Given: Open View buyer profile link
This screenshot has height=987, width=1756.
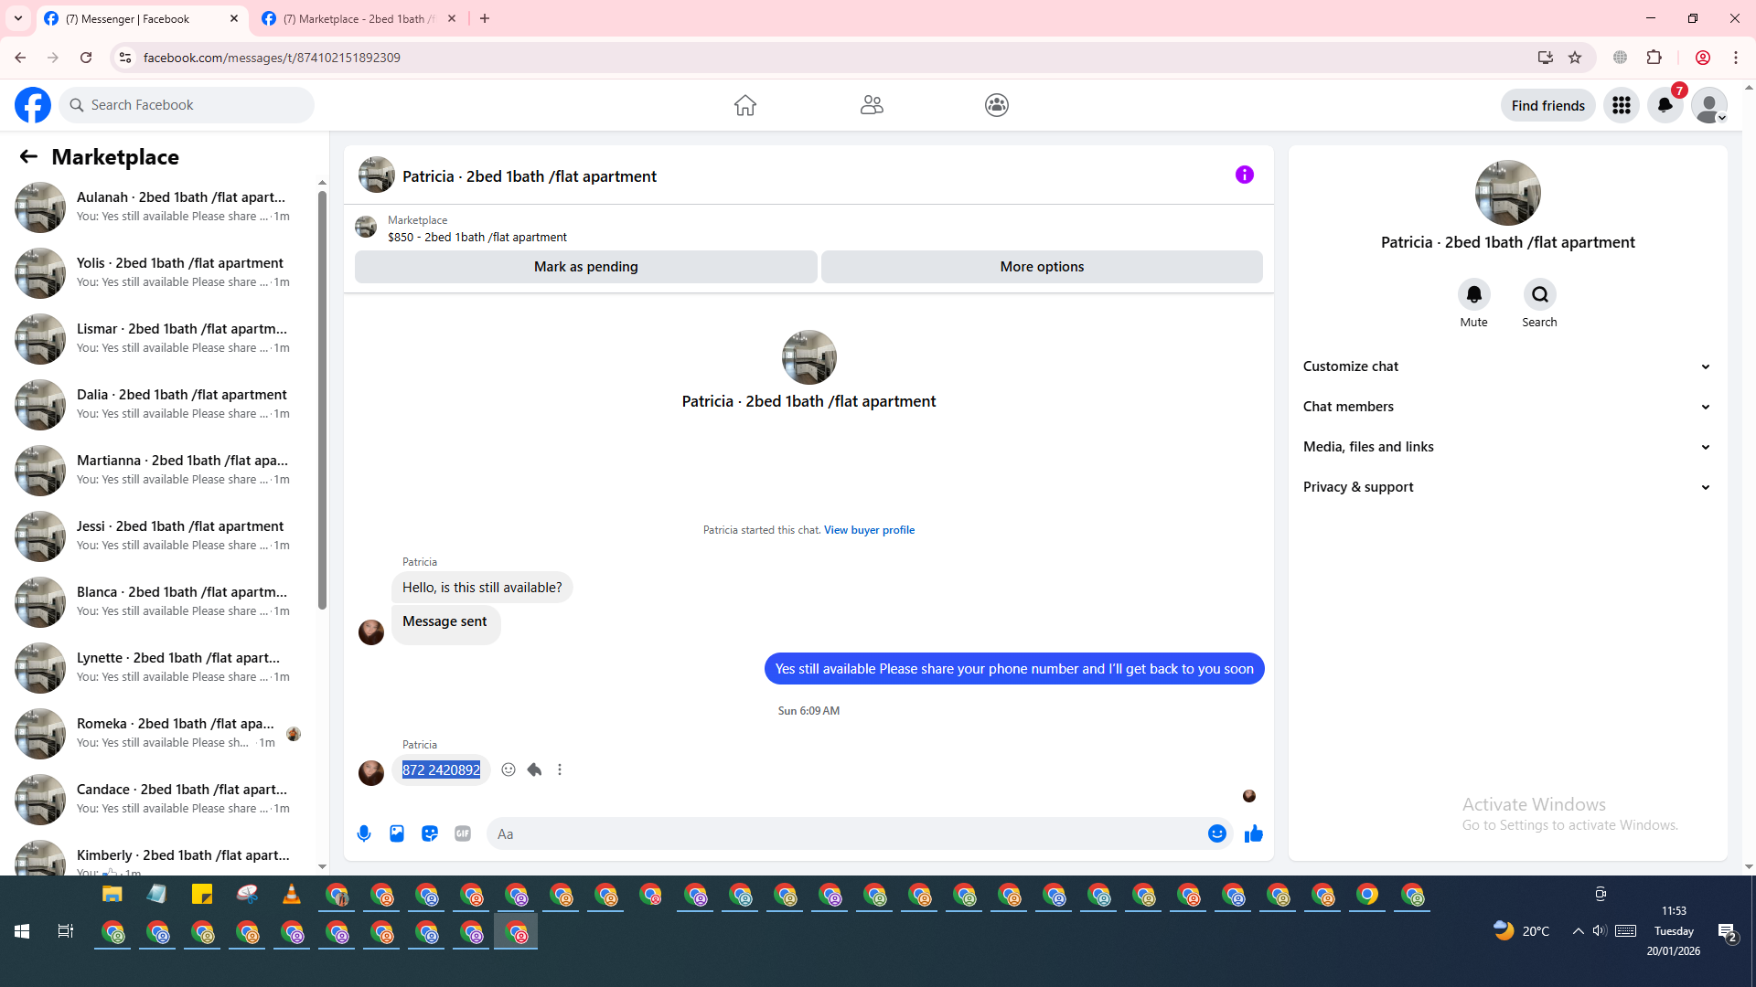Looking at the screenshot, I should 869,530.
